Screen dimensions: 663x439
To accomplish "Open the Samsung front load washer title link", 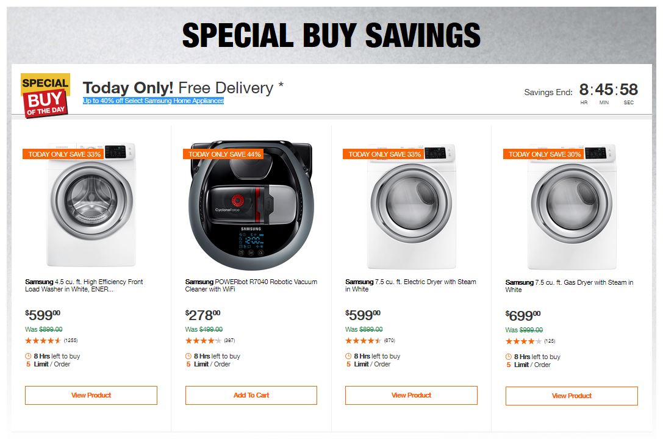I will tap(84, 285).
